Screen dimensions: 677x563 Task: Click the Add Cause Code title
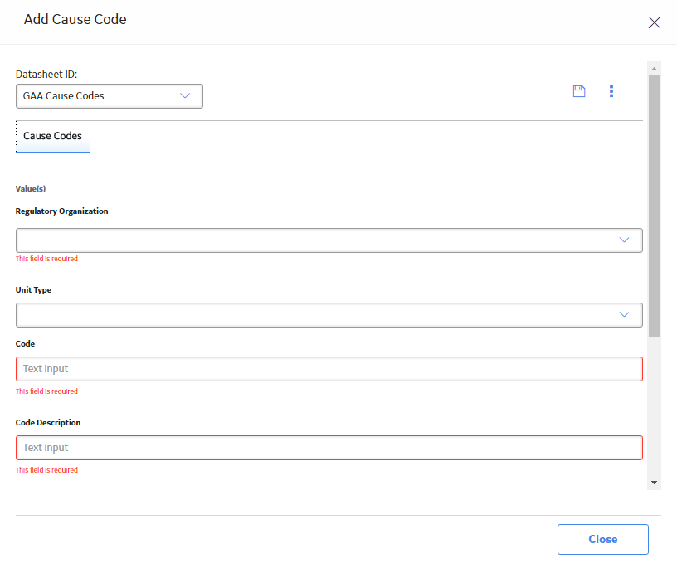pyautogui.click(x=75, y=19)
